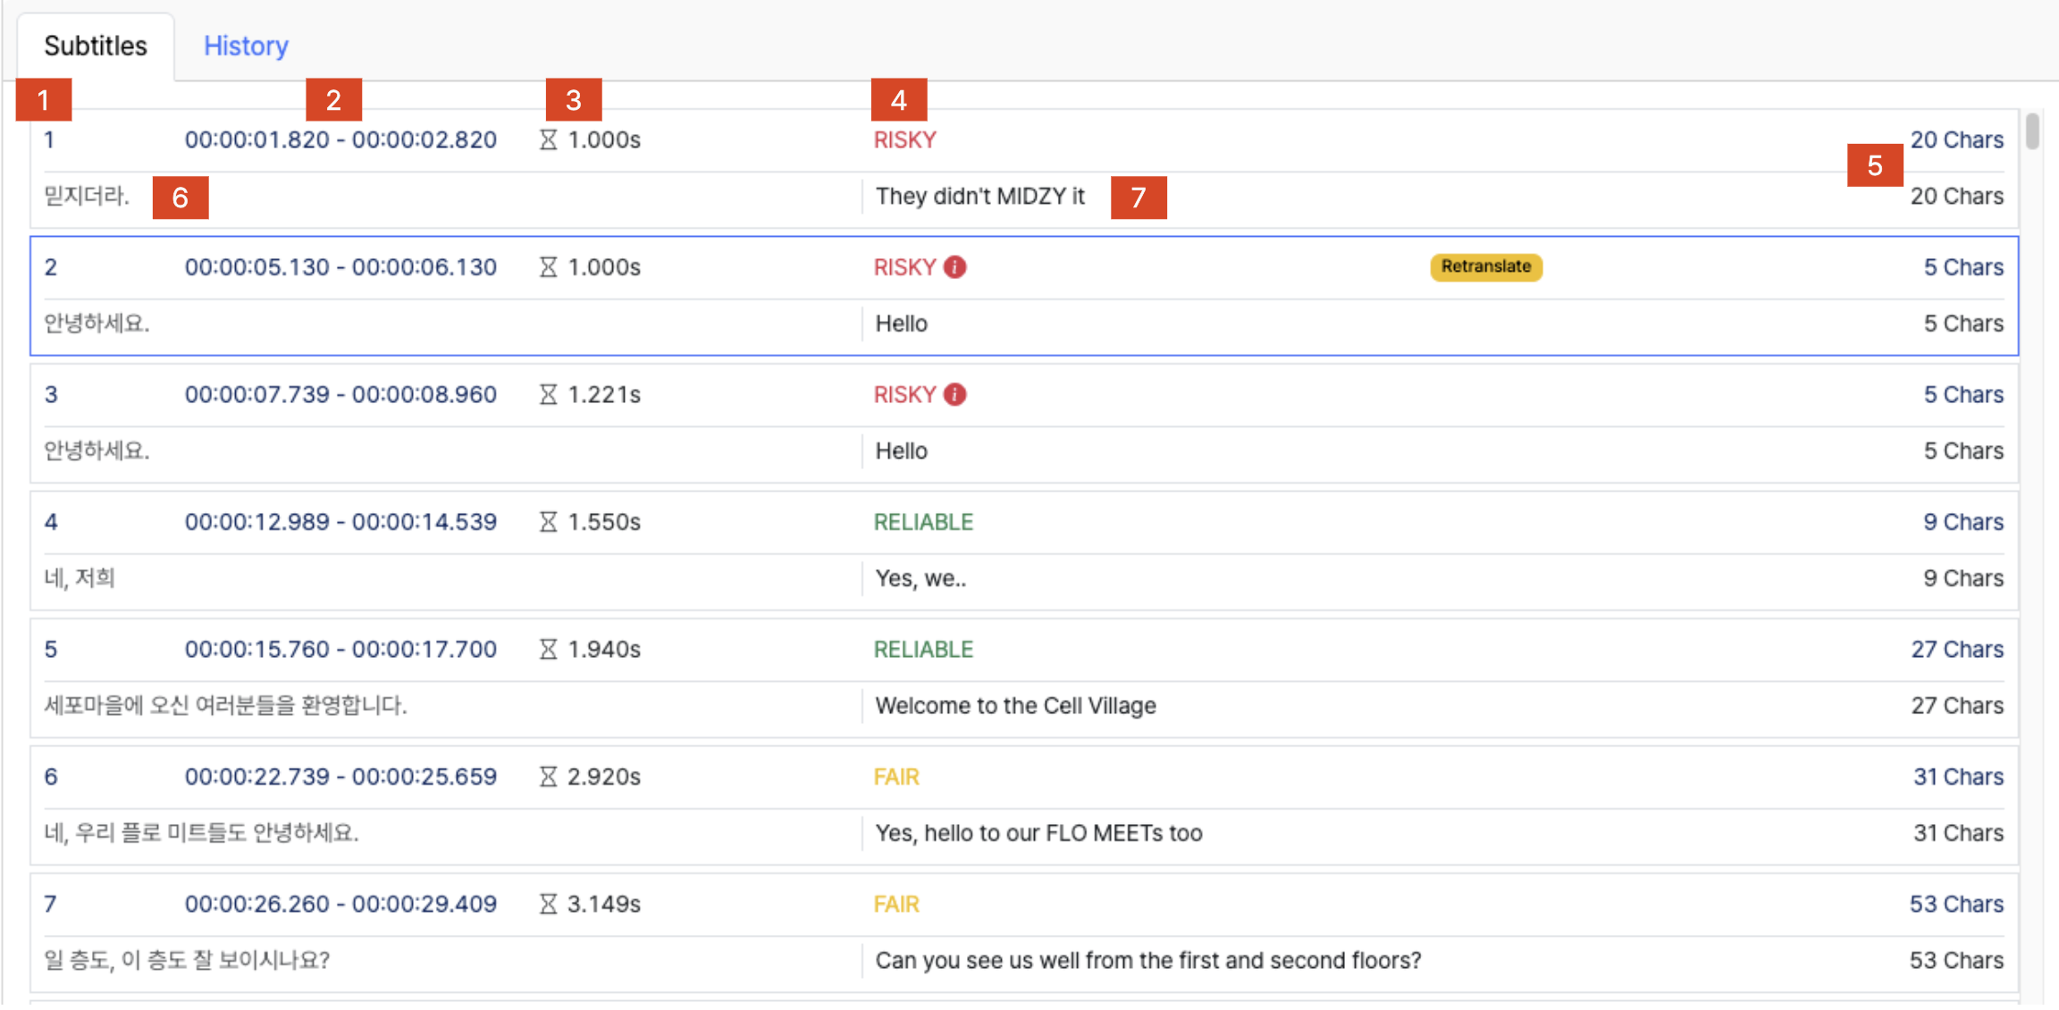Edit the "Hello" translation in subtitle 3

(x=902, y=450)
